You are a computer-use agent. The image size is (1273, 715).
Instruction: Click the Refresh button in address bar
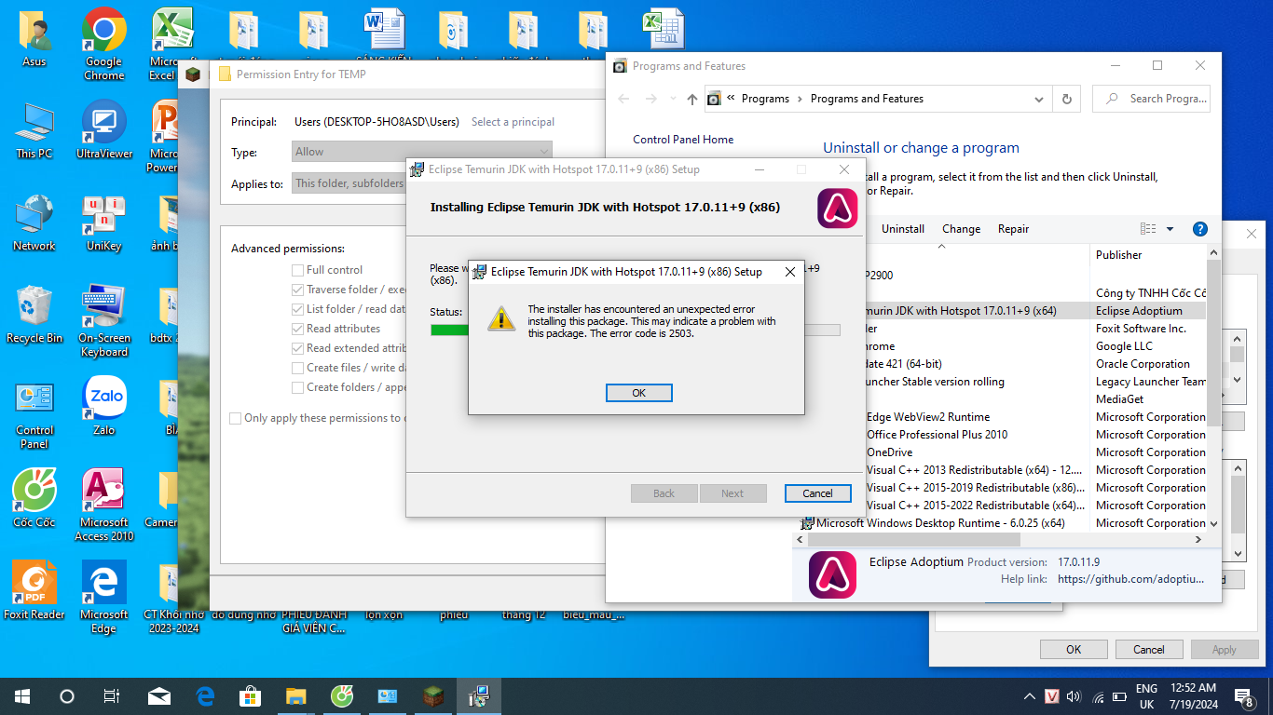point(1067,99)
